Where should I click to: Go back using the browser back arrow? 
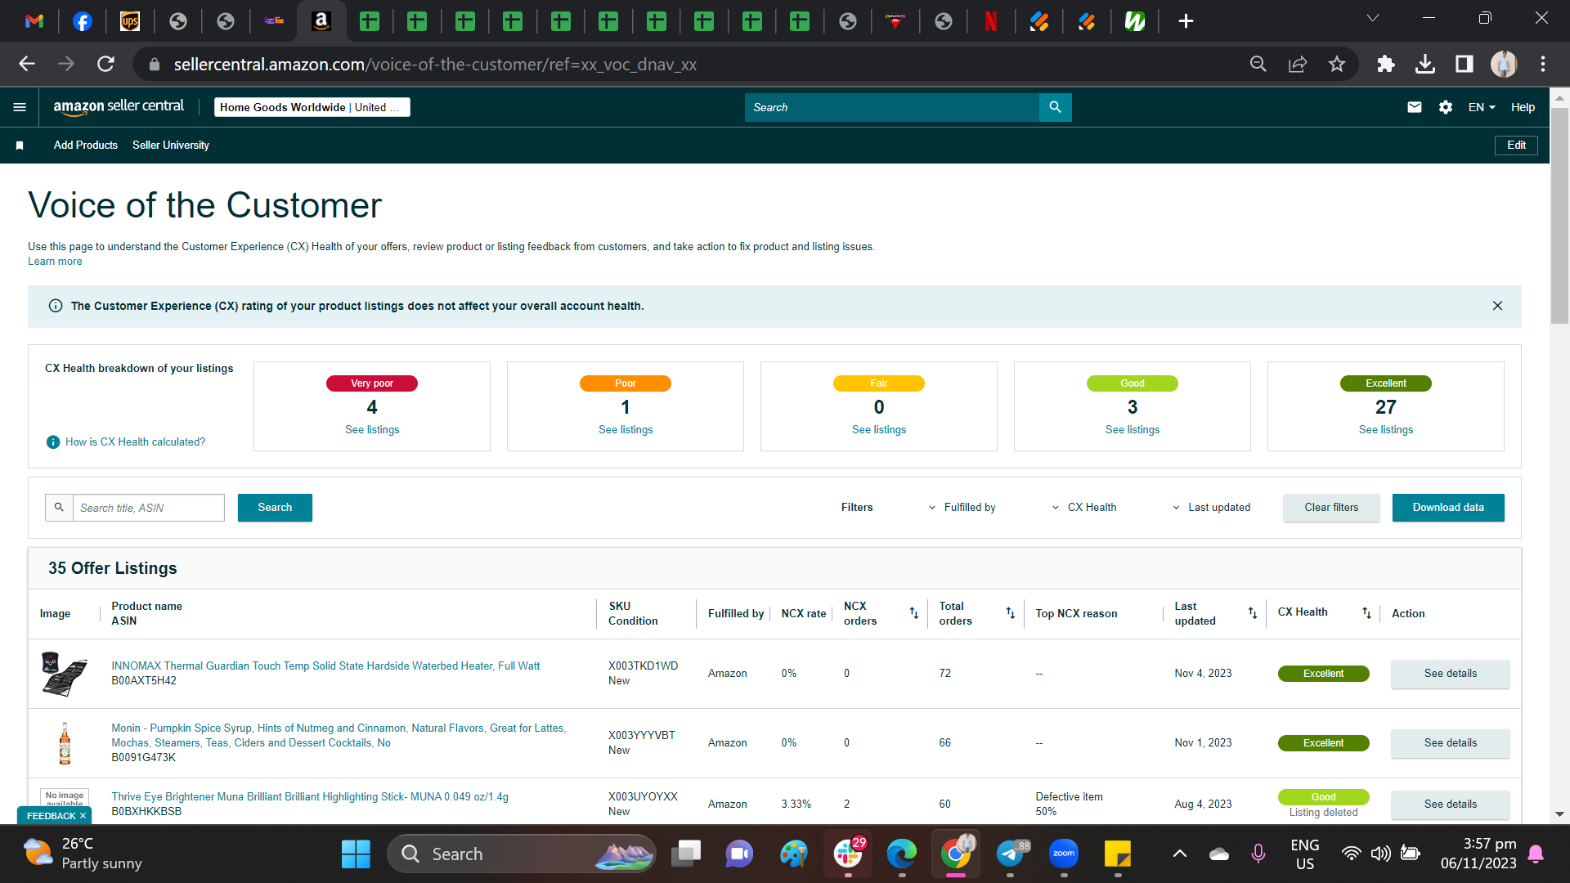click(x=27, y=64)
